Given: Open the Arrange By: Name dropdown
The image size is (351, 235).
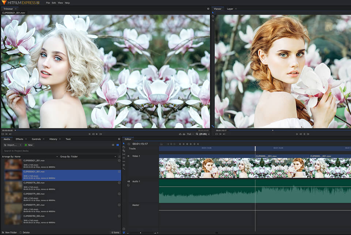Looking at the screenshot, I should [29, 156].
